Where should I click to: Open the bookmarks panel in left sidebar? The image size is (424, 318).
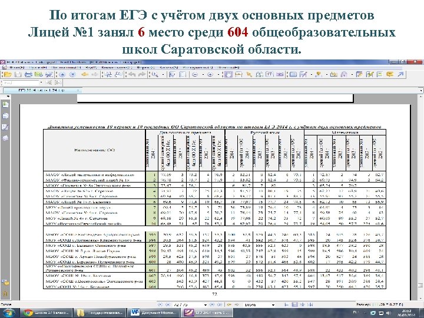5,105
